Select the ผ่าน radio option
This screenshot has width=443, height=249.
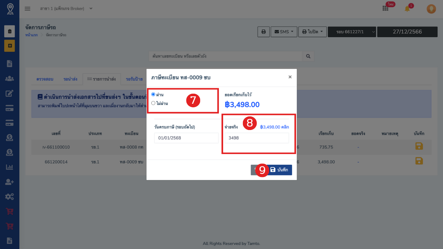click(153, 94)
